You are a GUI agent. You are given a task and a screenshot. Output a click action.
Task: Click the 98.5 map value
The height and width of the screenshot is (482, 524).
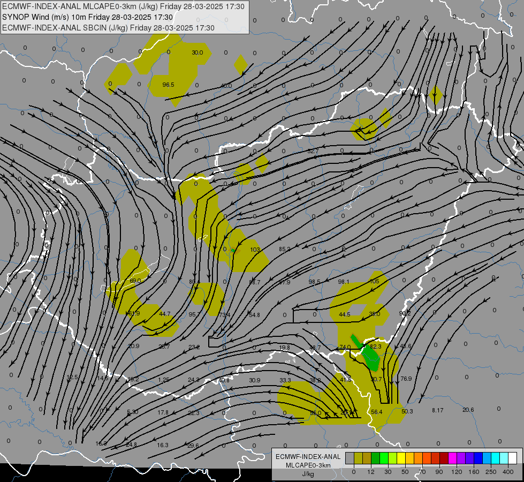point(314,282)
